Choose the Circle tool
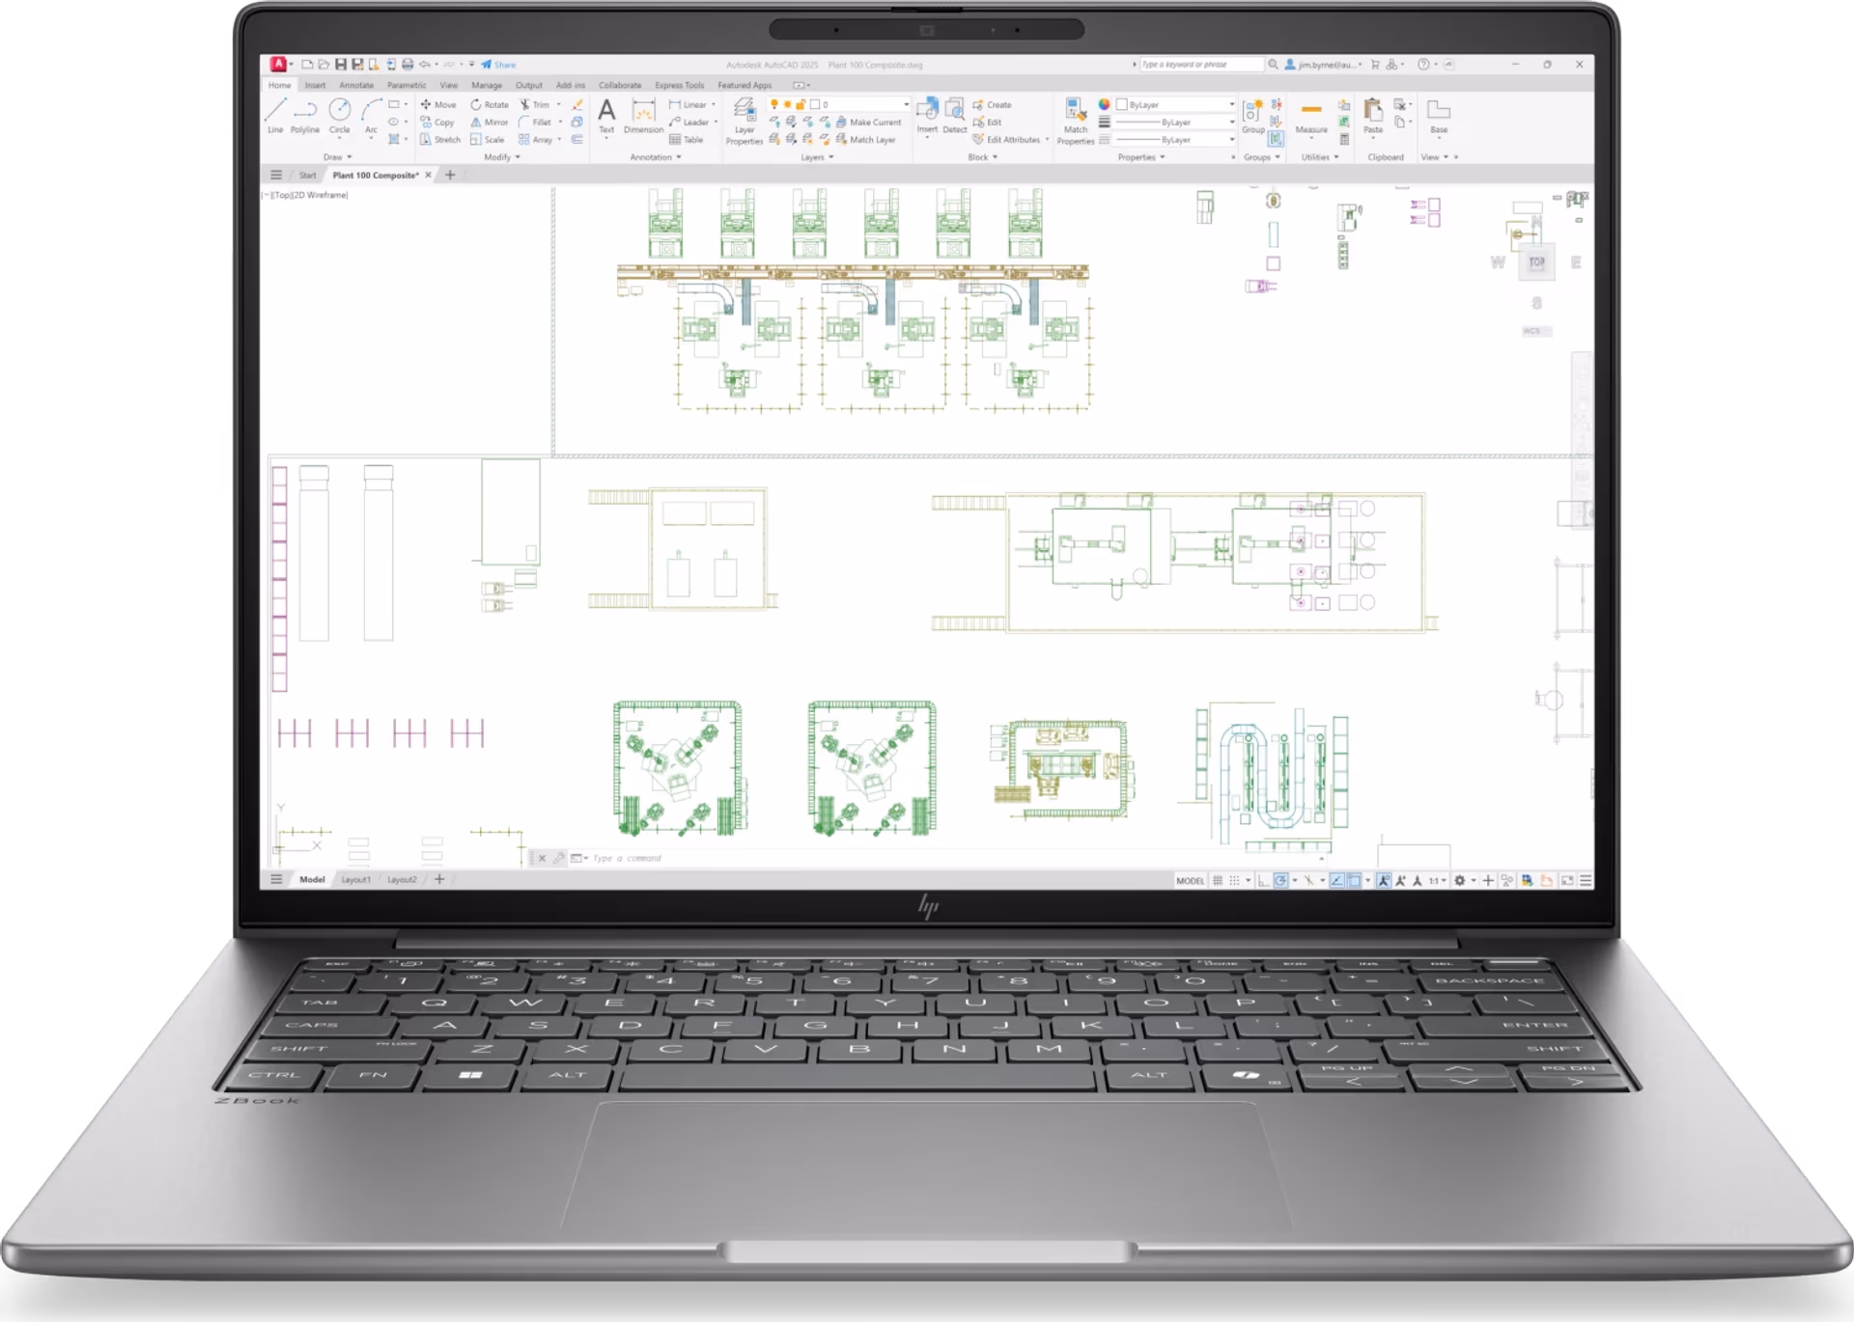Image resolution: width=1854 pixels, height=1322 pixels. 340,115
